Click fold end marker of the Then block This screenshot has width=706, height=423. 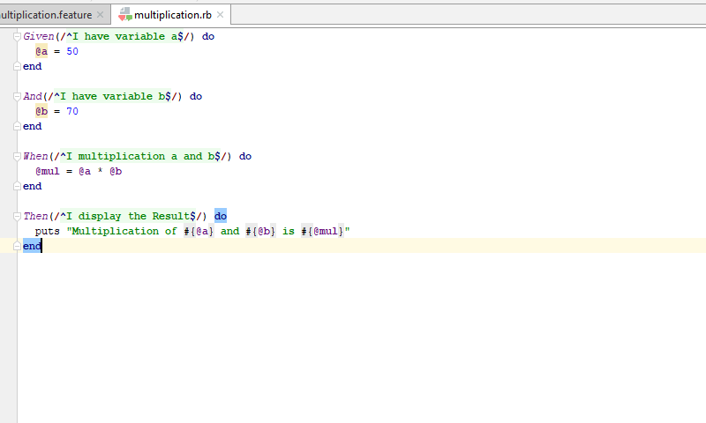pos(18,246)
